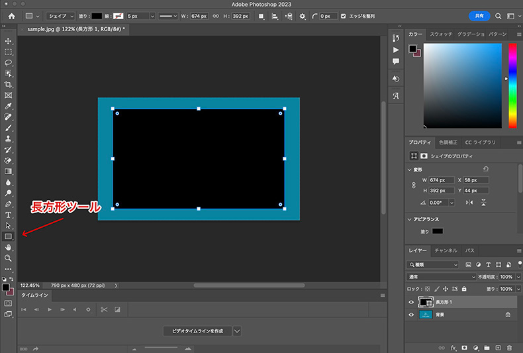This screenshot has height=353, width=523.
Task: Toggle the エッジを整列 checkbox
Action: point(342,15)
